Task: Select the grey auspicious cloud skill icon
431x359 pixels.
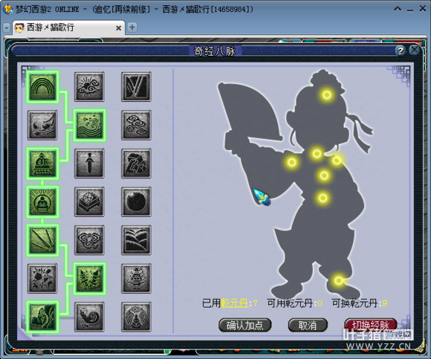Action: 89,240
